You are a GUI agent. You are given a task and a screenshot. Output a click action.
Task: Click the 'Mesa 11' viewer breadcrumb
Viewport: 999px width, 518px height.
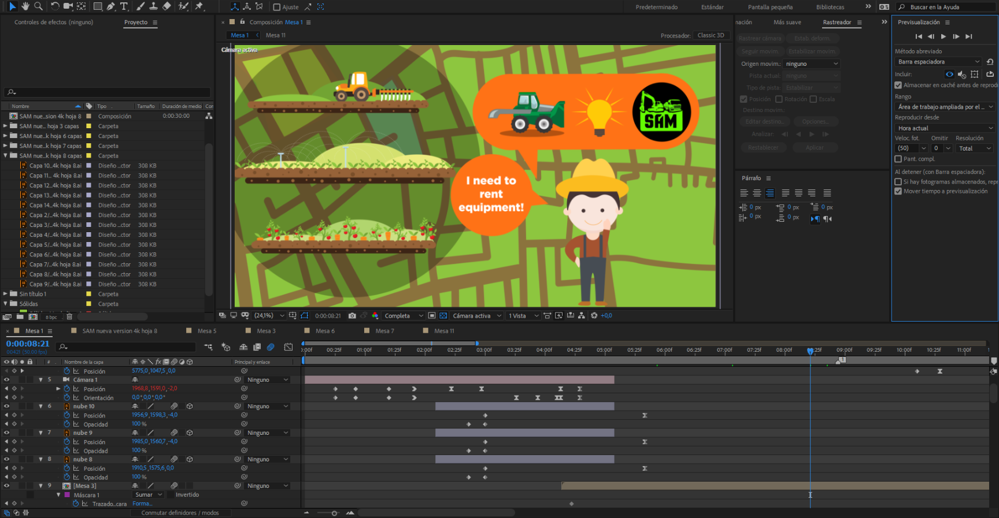[x=276, y=35]
